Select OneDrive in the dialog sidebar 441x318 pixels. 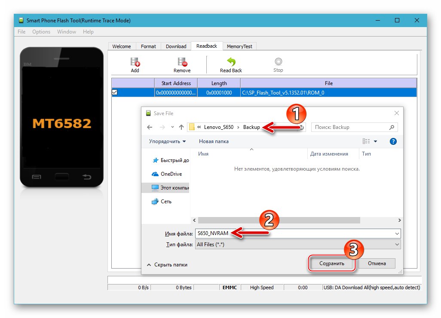click(x=169, y=174)
